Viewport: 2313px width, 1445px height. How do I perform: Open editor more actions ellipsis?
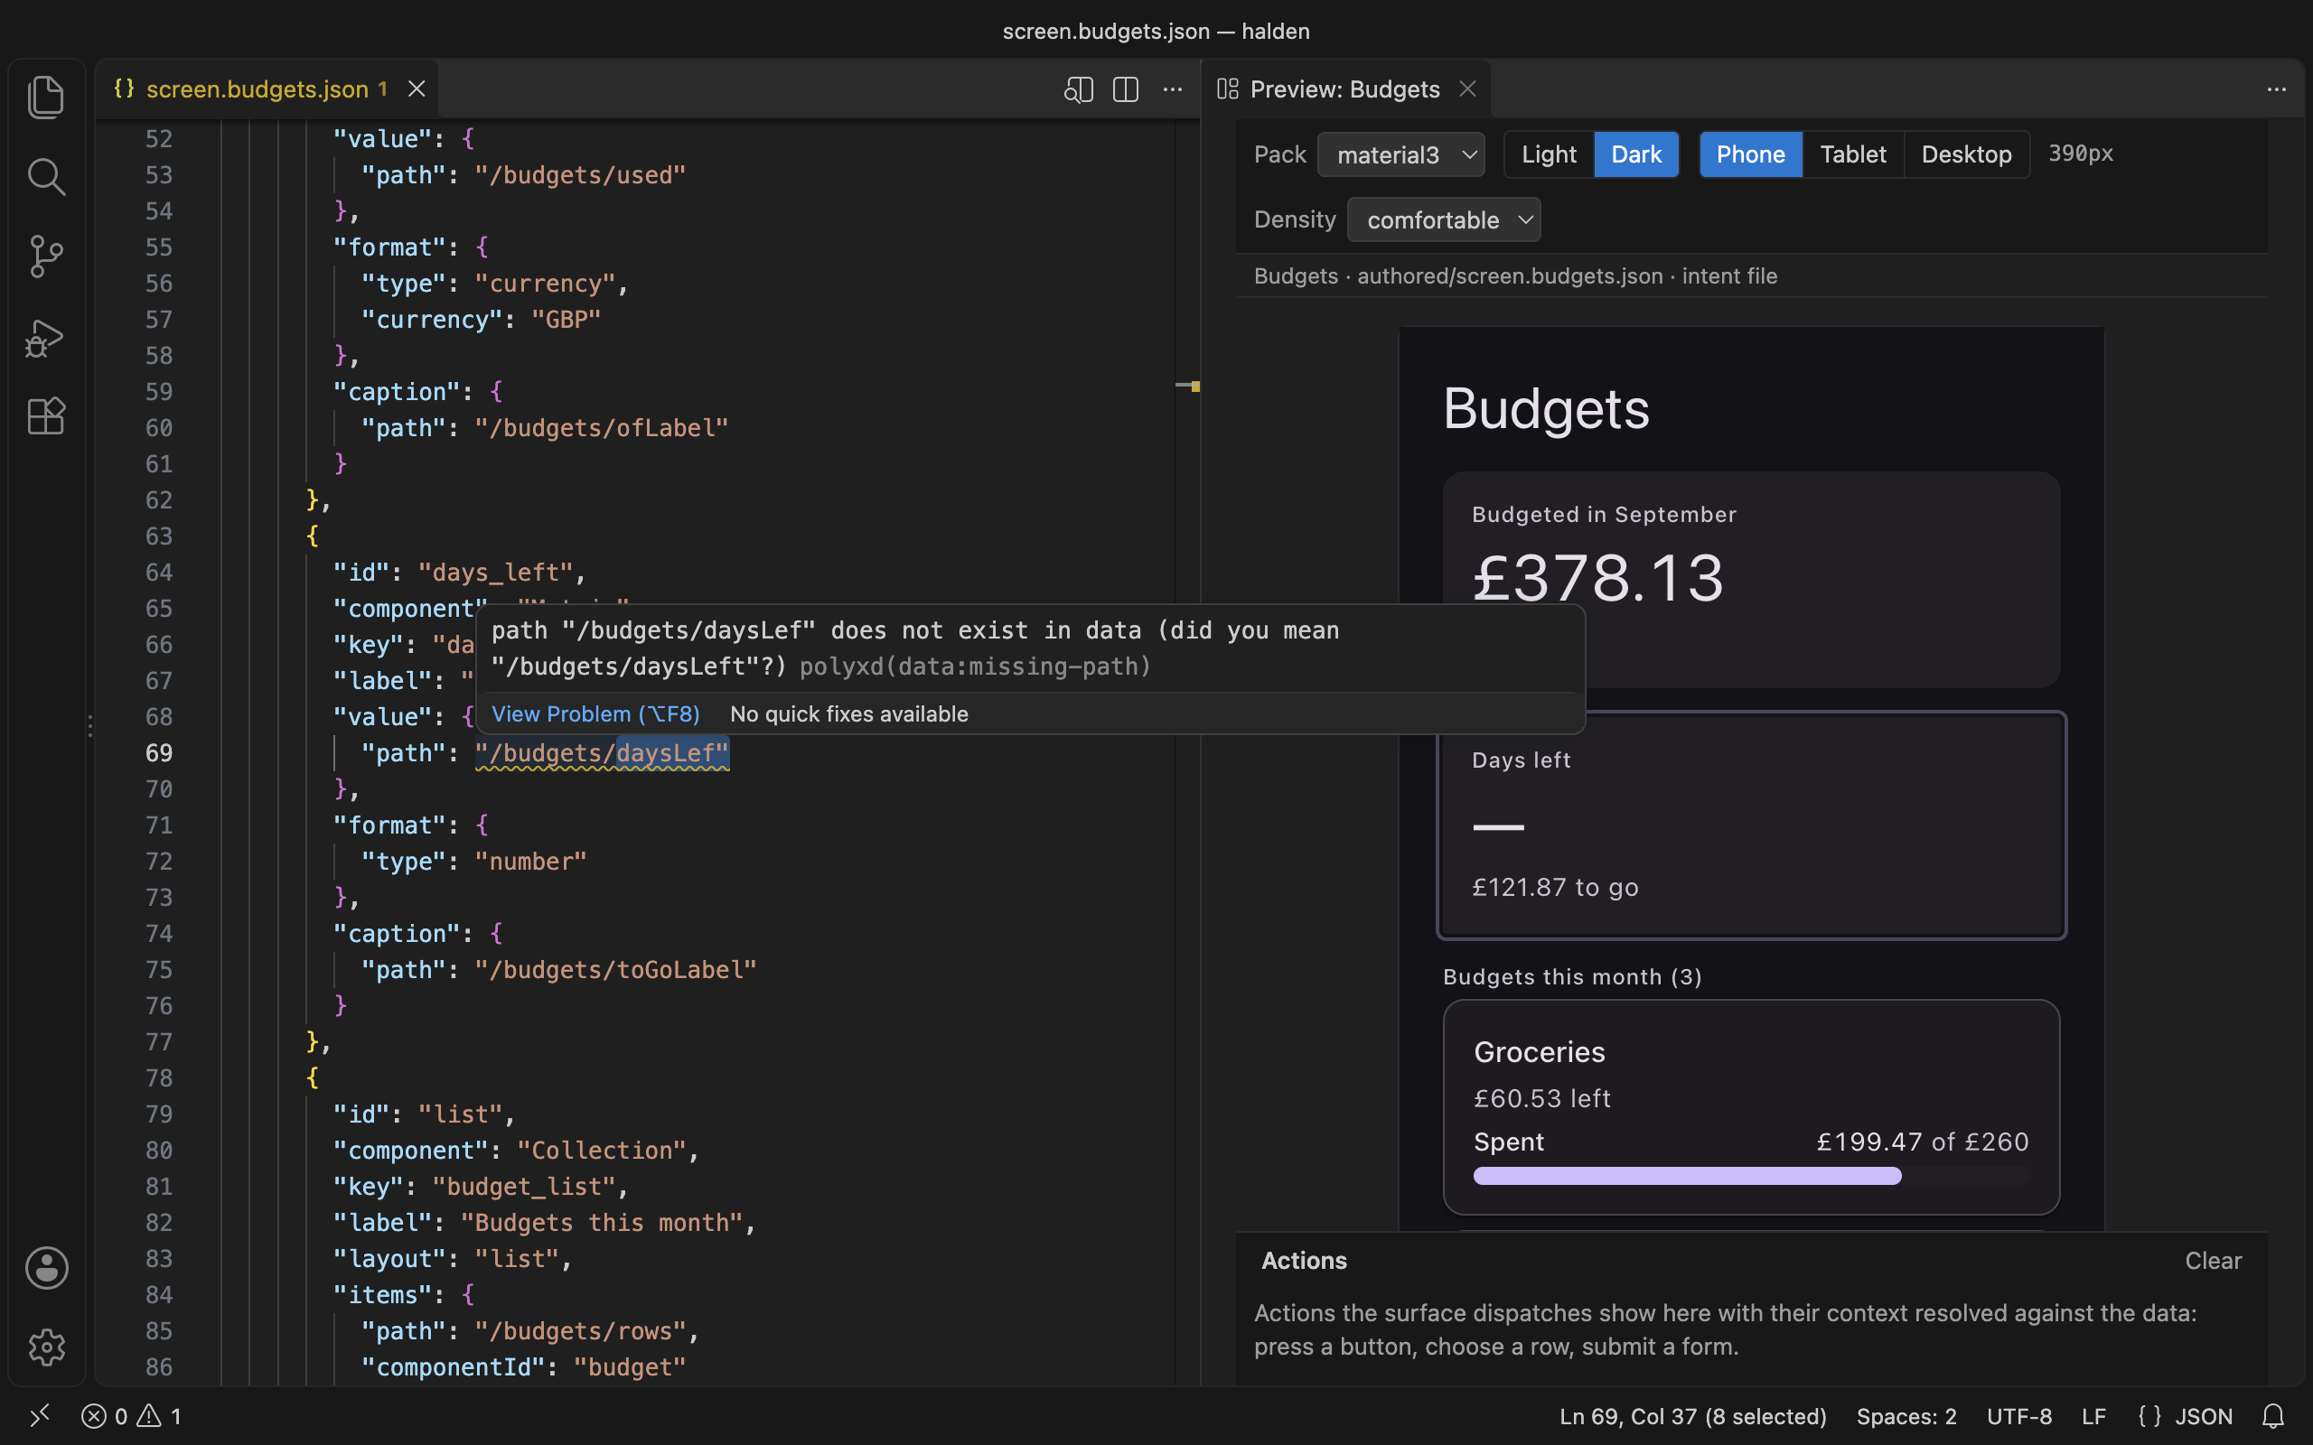click(1173, 89)
